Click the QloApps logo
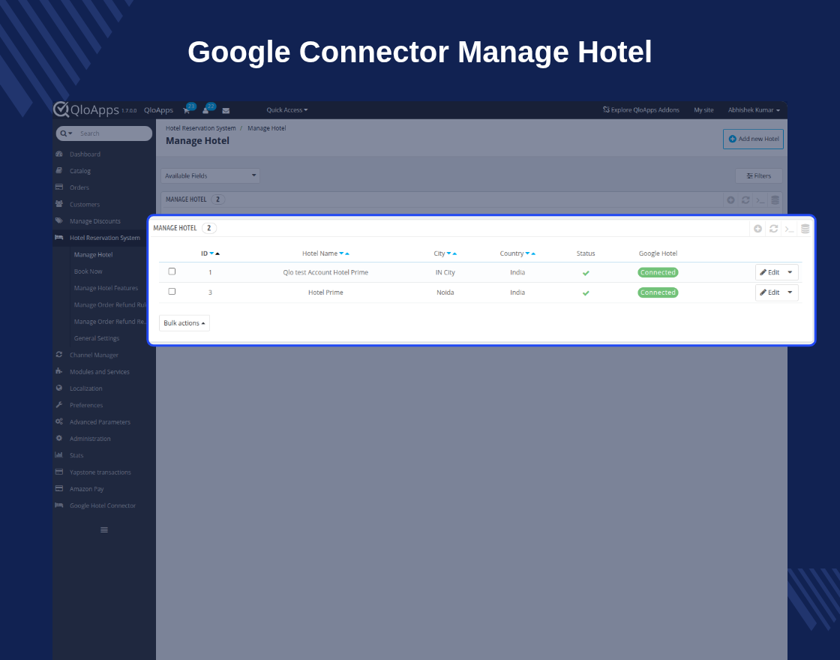 [85, 109]
